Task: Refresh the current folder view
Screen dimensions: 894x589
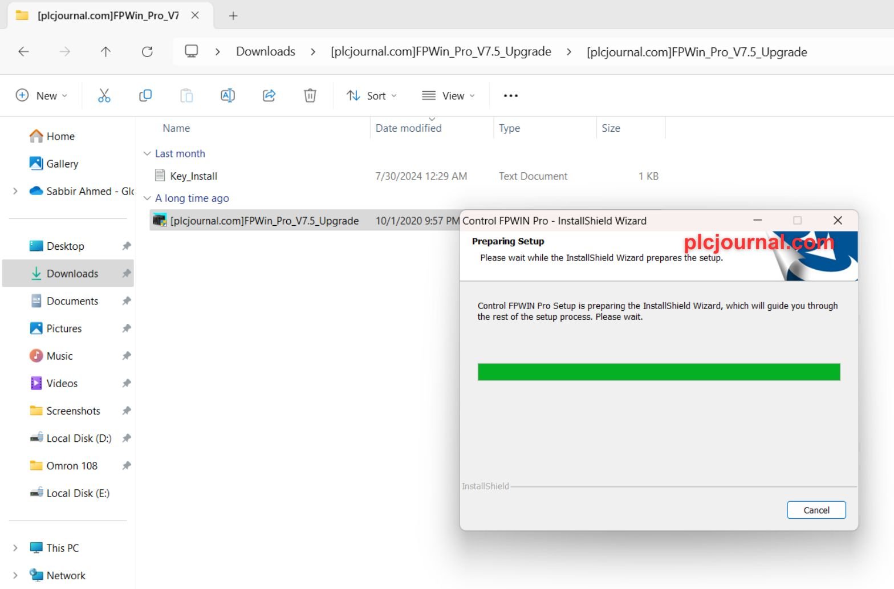Action: click(147, 52)
